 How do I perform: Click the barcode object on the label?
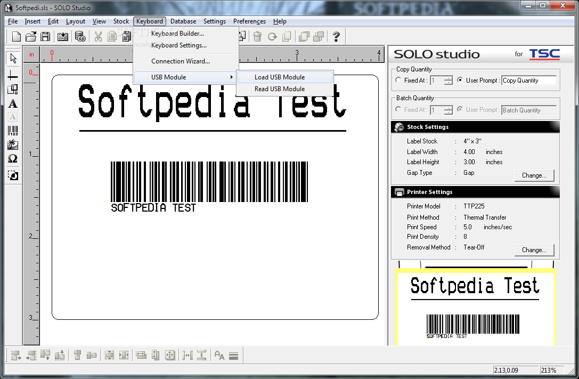209,181
